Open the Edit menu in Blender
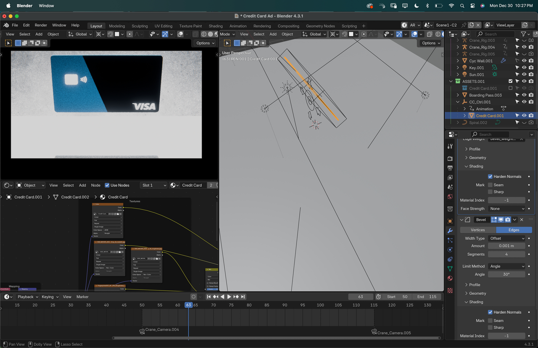The height and width of the screenshot is (348, 538). 26,25
